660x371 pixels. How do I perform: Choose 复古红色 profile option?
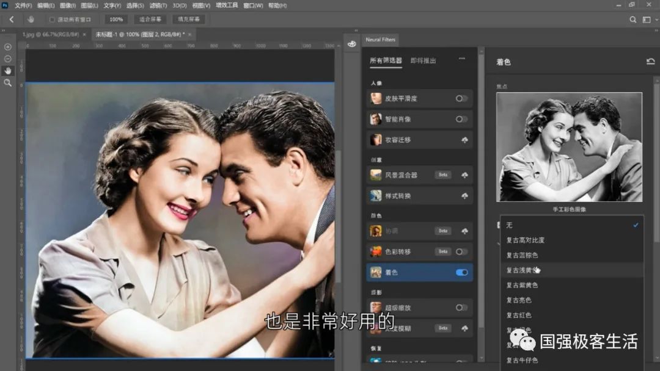571,315
